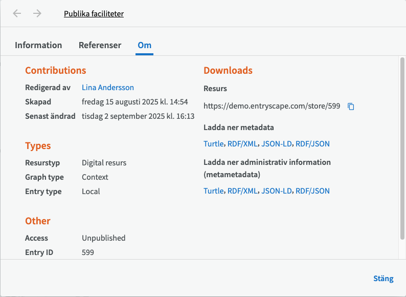The width and height of the screenshot is (406, 297).
Task: Download metadata as JSON-LD
Action: click(x=276, y=144)
